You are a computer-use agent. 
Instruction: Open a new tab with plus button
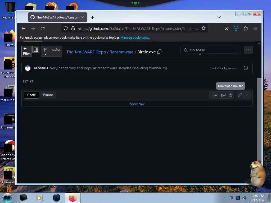(92, 17)
